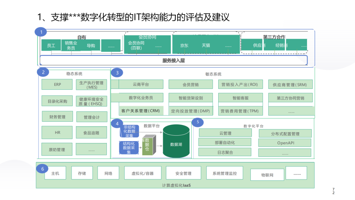This screenshot has height=200, width=355.
Task: Click the blue 结构化数据采集 box
Action: (129, 148)
